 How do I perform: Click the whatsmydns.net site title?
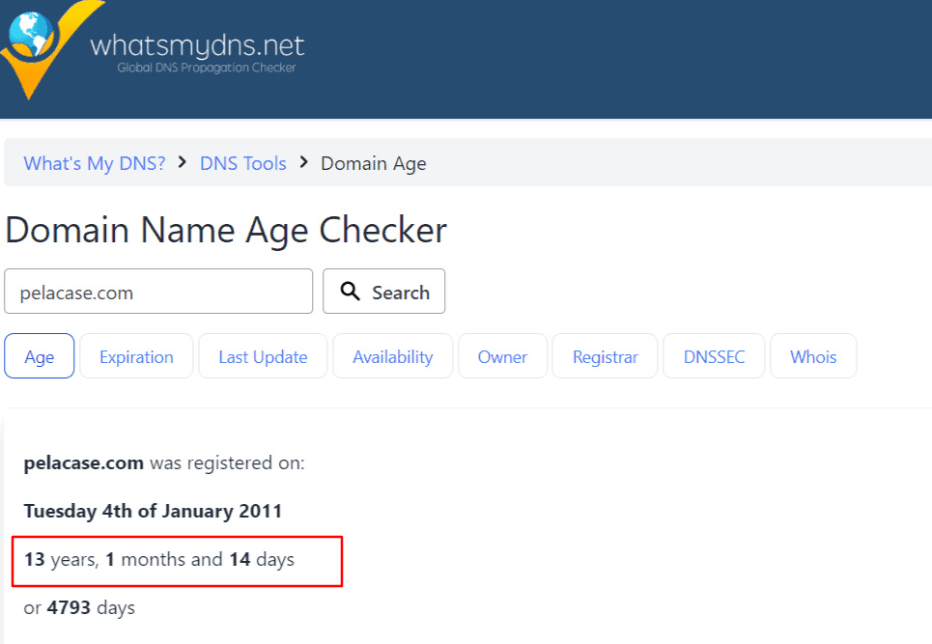pyautogui.click(x=197, y=45)
